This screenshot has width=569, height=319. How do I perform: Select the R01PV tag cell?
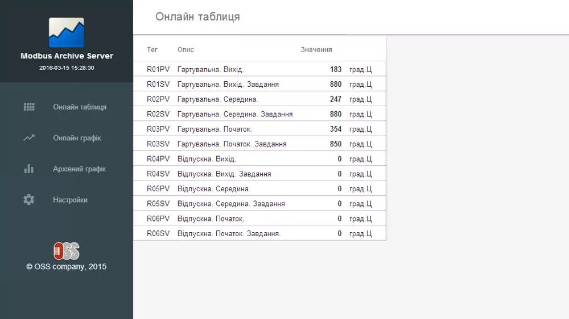point(158,69)
